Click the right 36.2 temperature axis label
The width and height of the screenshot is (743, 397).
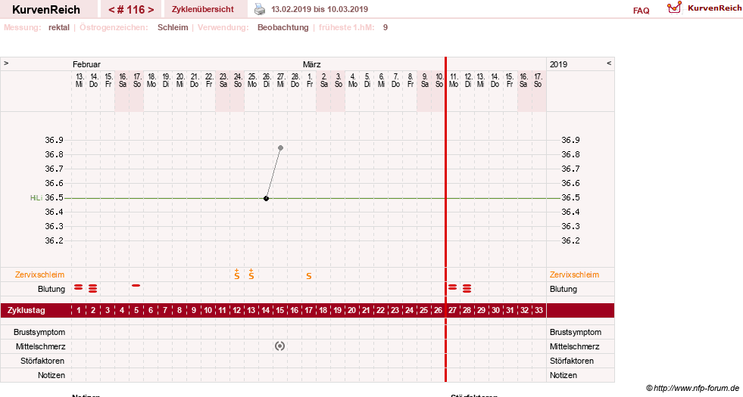coord(570,240)
